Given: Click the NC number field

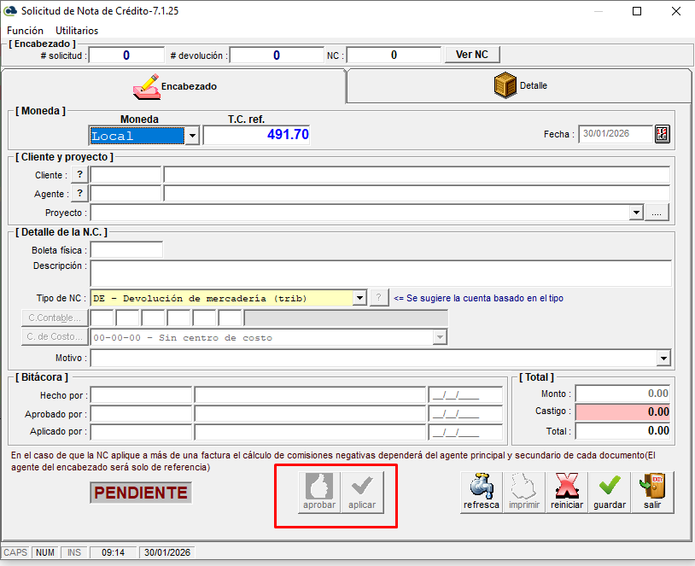Looking at the screenshot, I should pyautogui.click(x=394, y=55).
